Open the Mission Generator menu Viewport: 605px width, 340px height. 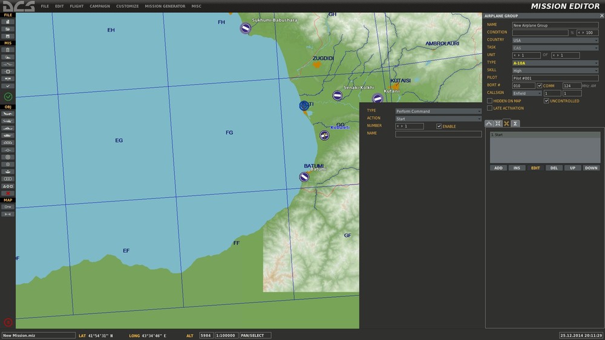coord(165,6)
